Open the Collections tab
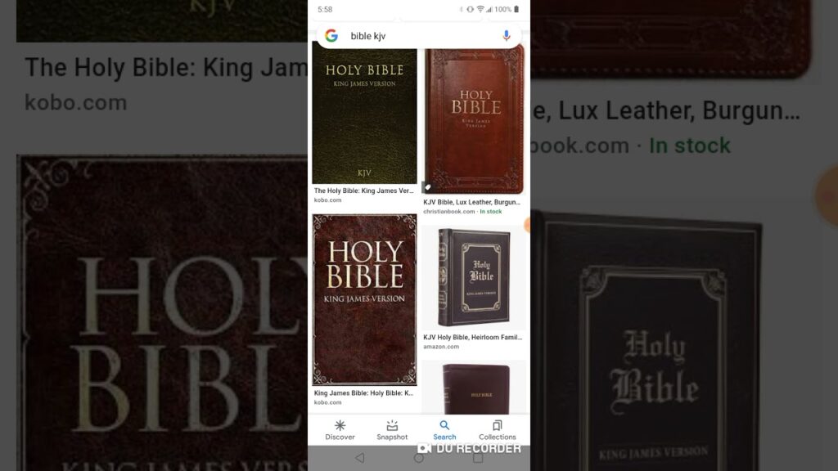This screenshot has height=471, width=838. pos(497,430)
